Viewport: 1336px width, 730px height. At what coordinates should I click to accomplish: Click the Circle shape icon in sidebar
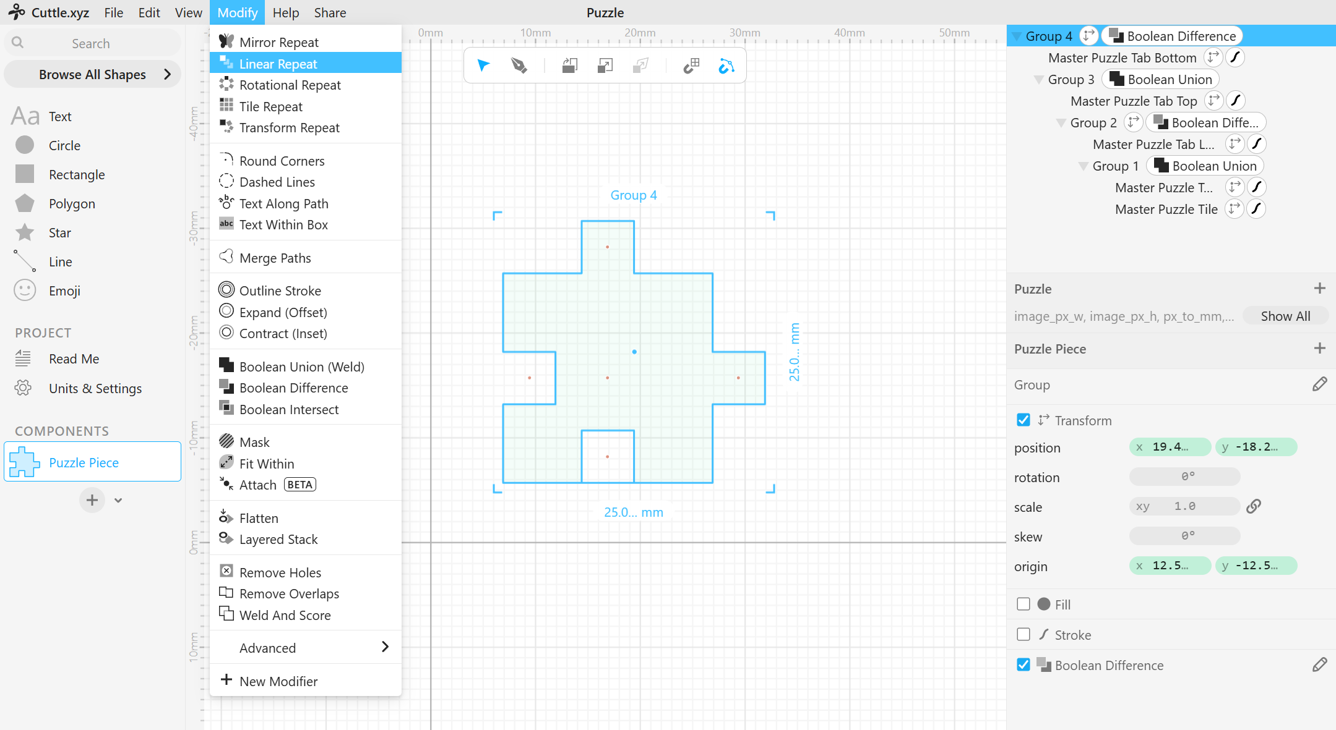(25, 145)
